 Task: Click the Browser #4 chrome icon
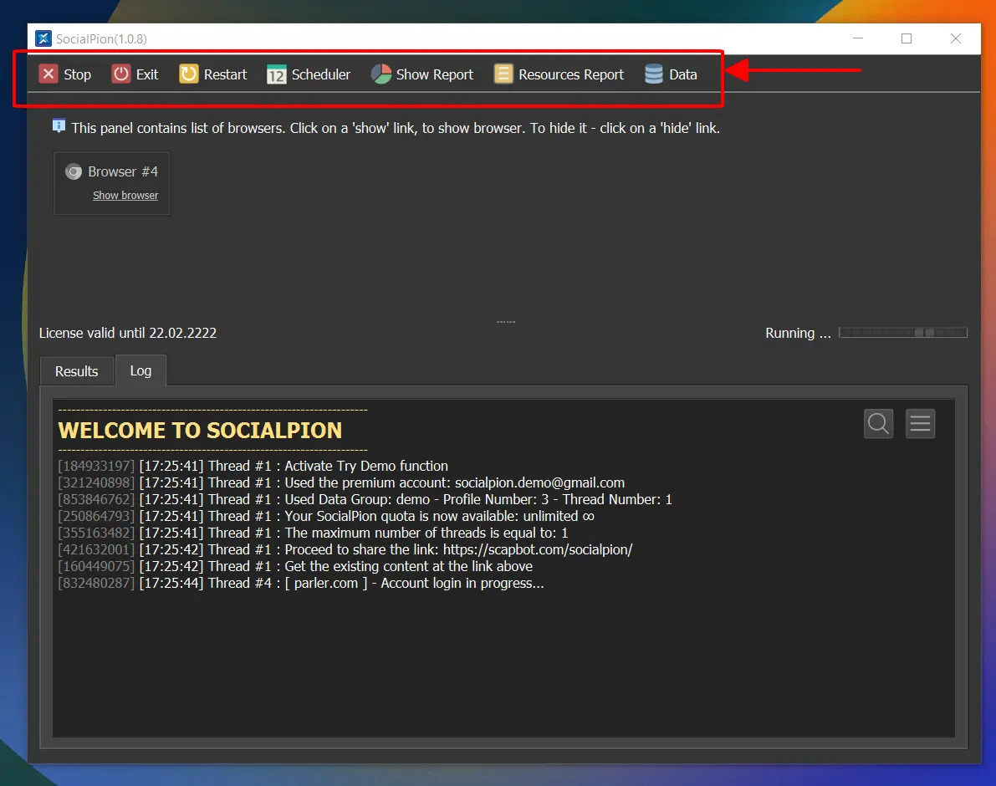tap(74, 172)
